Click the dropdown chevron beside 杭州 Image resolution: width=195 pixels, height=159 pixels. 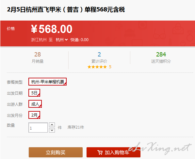click(x=66, y=40)
